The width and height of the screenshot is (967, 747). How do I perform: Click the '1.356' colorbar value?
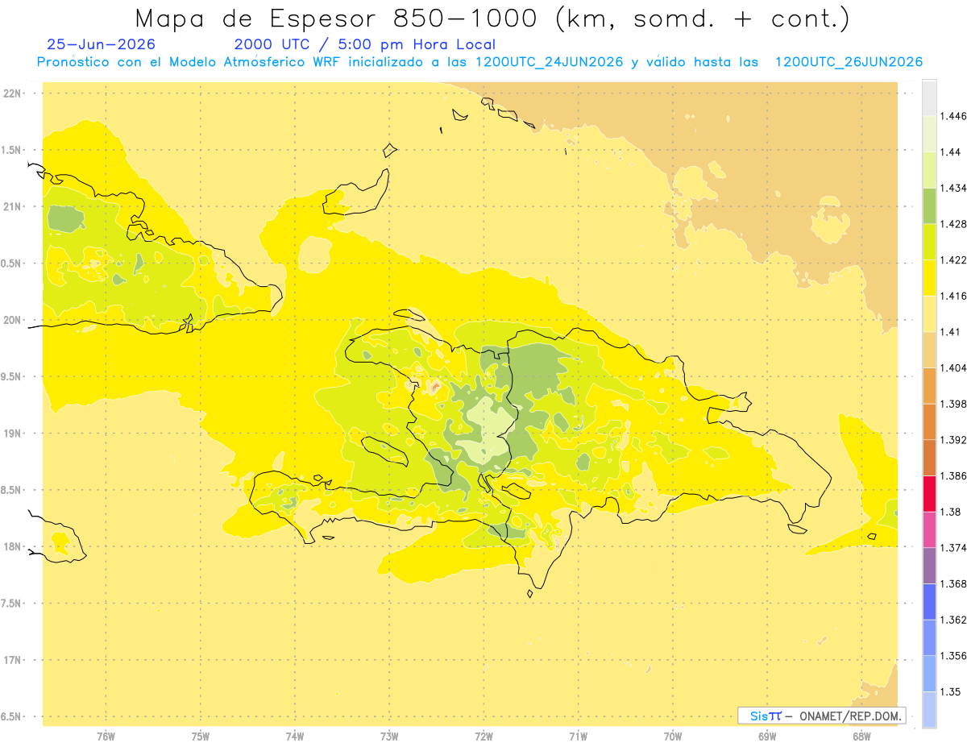[953, 656]
